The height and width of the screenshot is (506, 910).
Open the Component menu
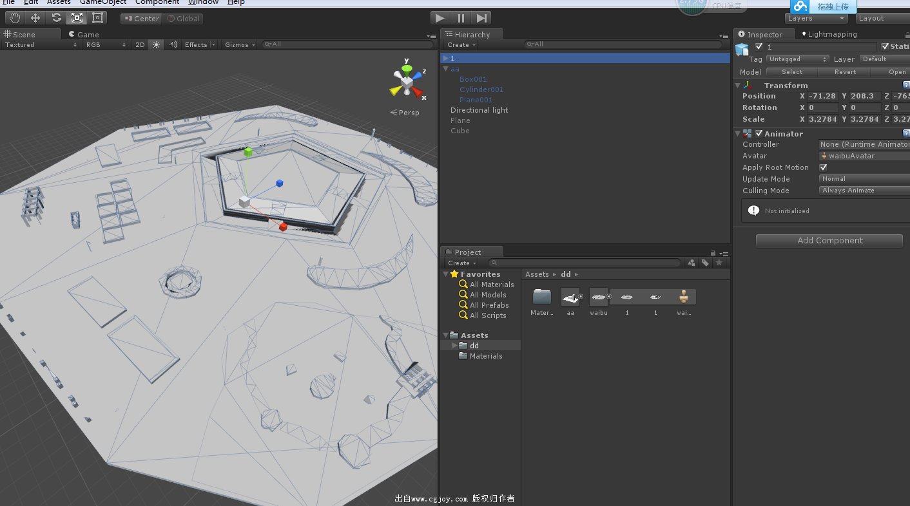pos(157,2)
